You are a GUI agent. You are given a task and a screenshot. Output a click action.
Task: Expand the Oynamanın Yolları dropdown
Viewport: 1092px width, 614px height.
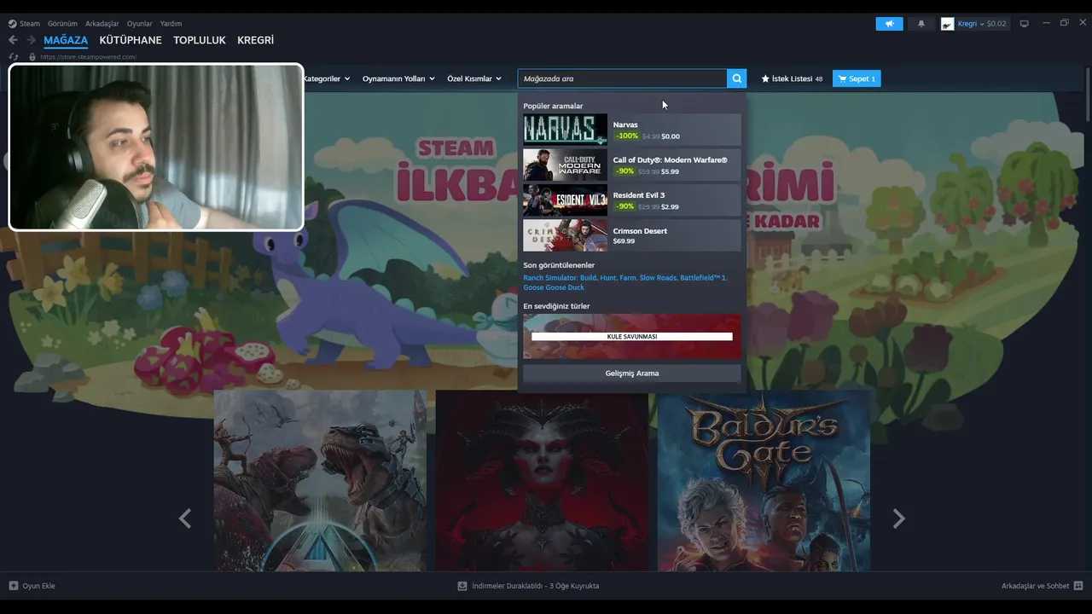pos(398,78)
